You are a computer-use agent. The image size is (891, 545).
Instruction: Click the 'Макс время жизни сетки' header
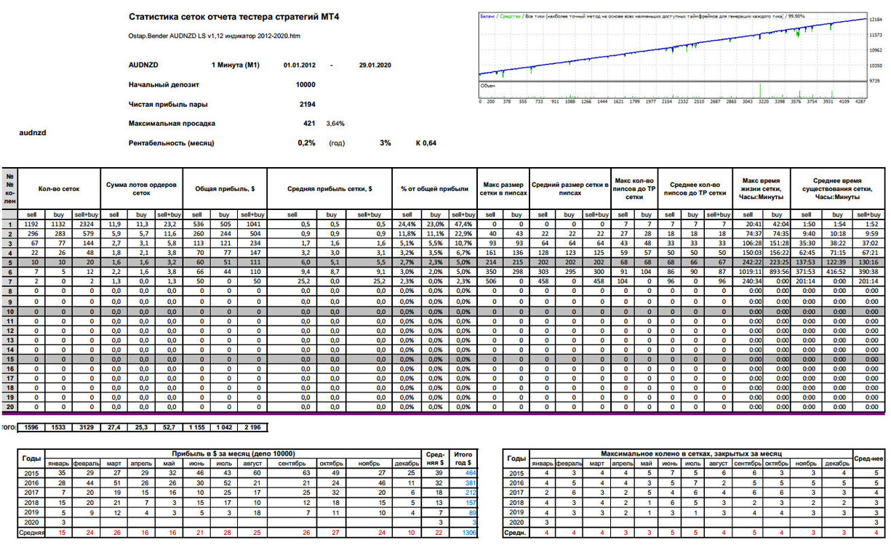pos(762,188)
